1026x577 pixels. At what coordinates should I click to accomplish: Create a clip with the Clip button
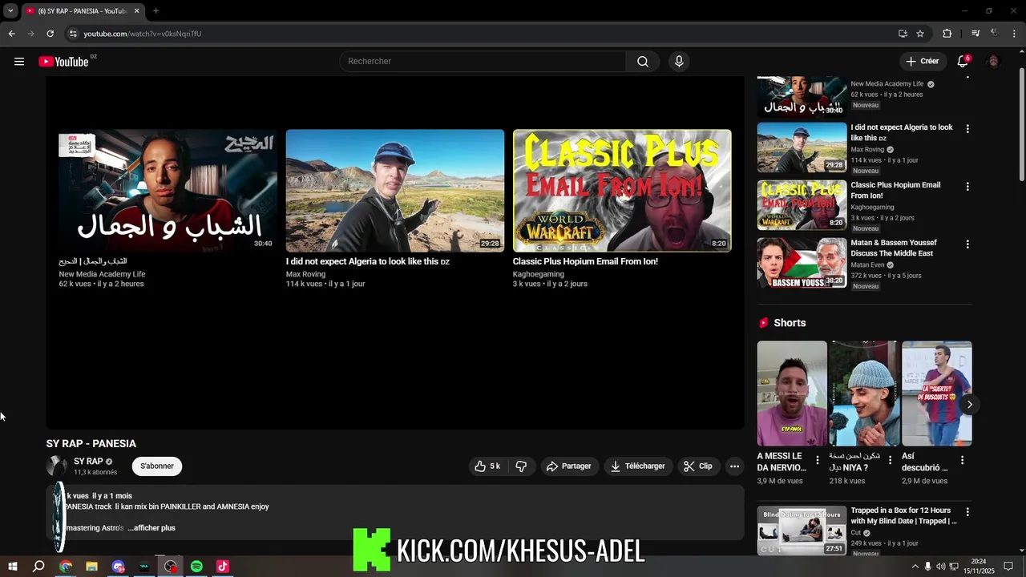[x=697, y=466]
